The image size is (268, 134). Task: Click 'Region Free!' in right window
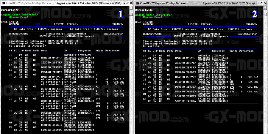point(153,17)
